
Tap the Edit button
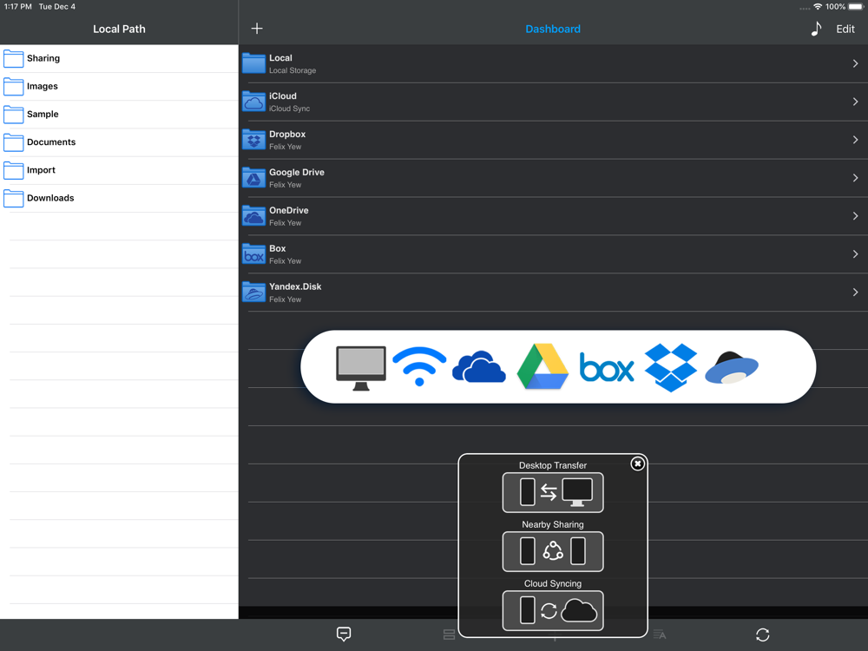click(x=845, y=29)
